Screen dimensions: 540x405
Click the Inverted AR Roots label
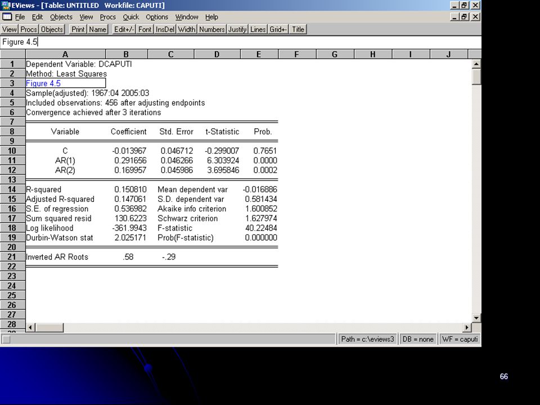pos(57,257)
